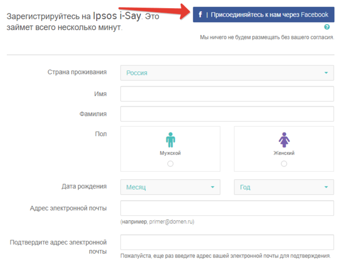Image resolution: width=339 pixels, height=265 pixels.
Task: Click the 'Пожалуйста, еще раз введите' hint text
Action: coord(226,256)
